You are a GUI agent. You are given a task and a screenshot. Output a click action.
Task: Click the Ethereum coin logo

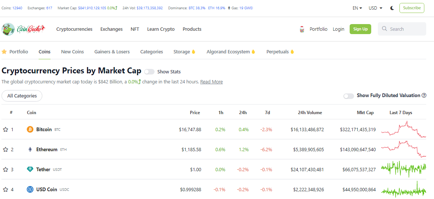[x=30, y=150]
